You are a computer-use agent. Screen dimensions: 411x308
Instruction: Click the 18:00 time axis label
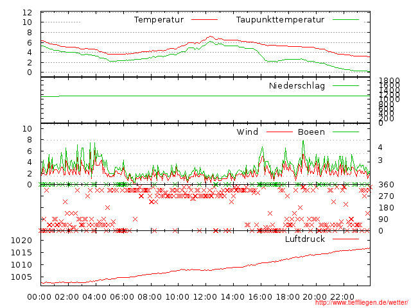[x=288, y=297]
